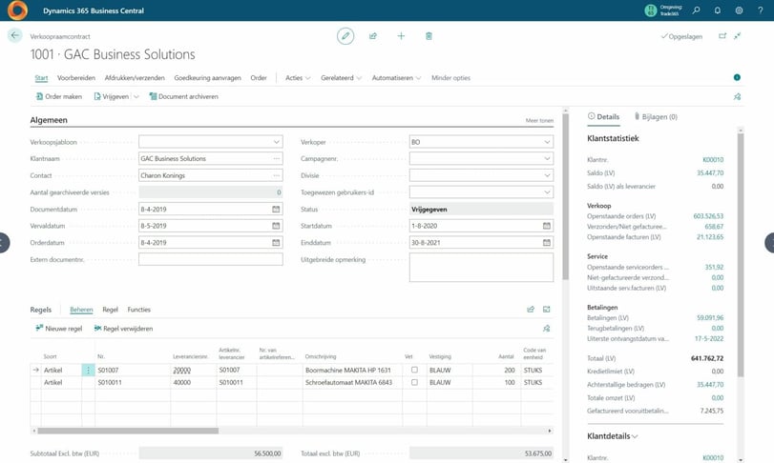This screenshot has width=774, height=463.
Task: Open the Verkoopsjabloon dropdown
Action: click(x=277, y=142)
